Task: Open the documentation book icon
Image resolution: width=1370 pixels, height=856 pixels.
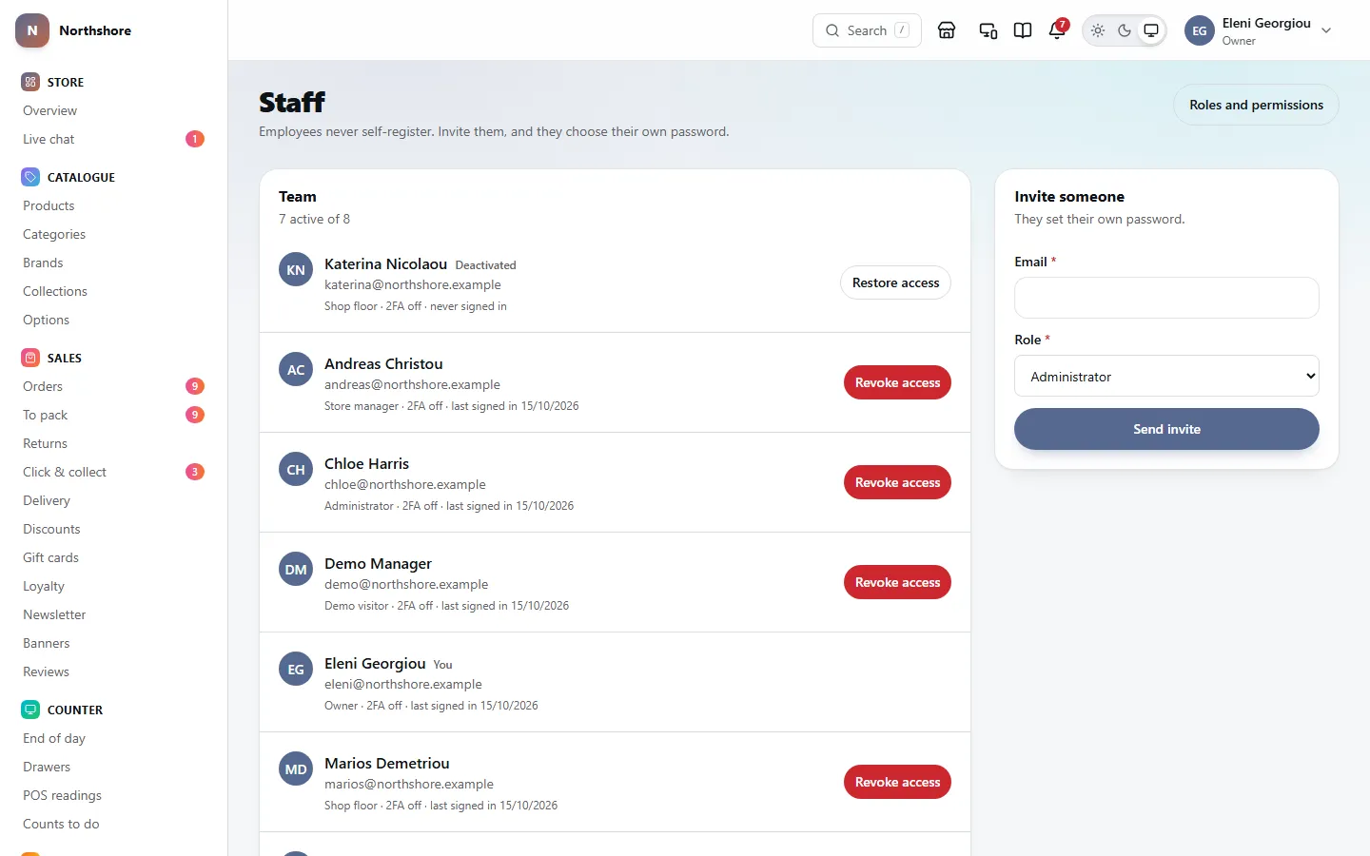Action: (1023, 30)
